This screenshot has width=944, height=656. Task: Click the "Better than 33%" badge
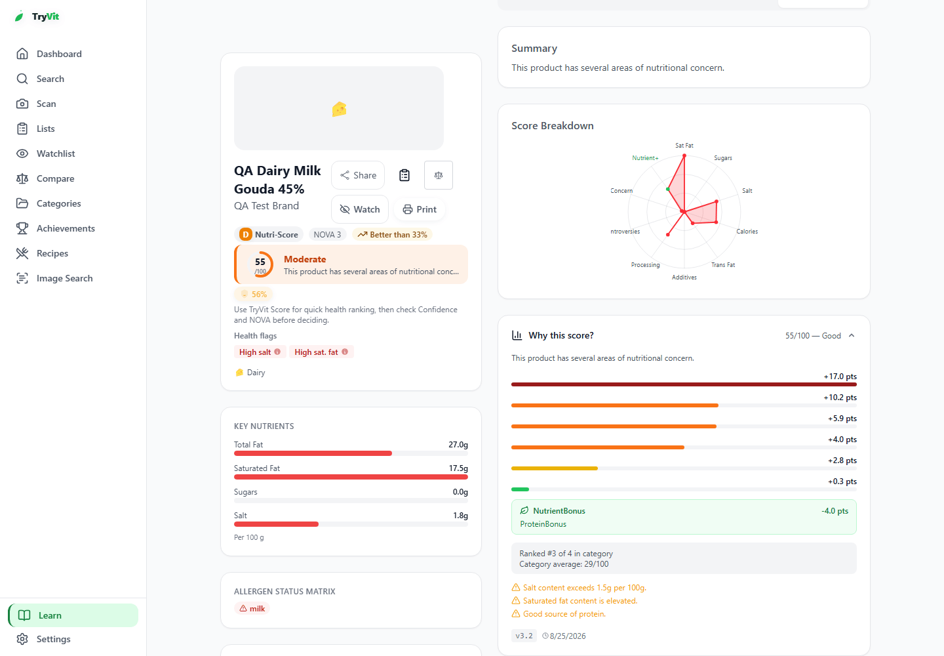click(393, 234)
